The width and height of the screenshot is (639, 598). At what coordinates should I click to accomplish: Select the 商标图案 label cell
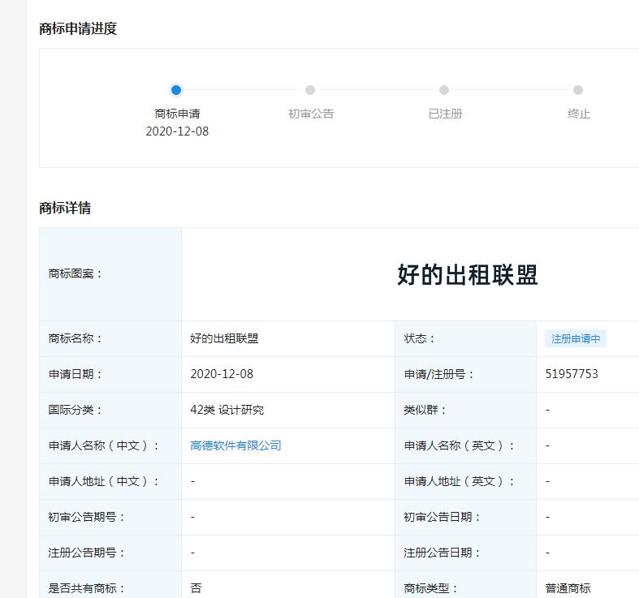(x=110, y=274)
